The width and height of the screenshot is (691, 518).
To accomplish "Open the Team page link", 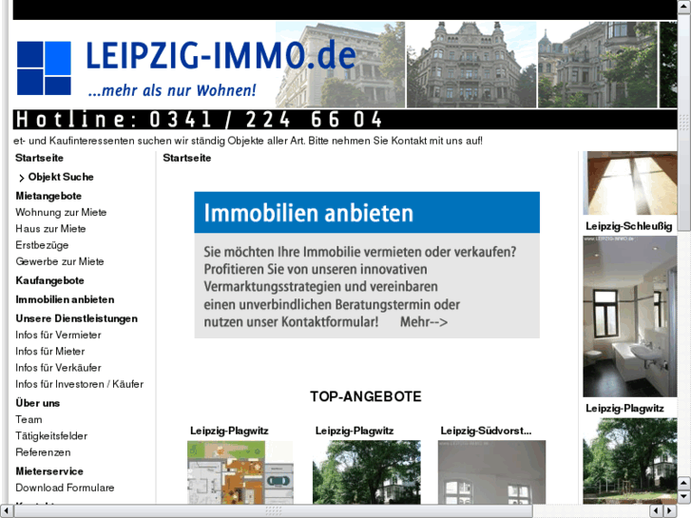I will click(29, 419).
